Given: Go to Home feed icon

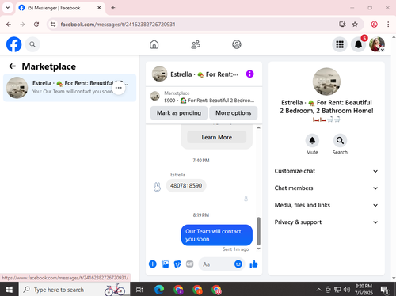Looking at the screenshot, I should tap(154, 44).
